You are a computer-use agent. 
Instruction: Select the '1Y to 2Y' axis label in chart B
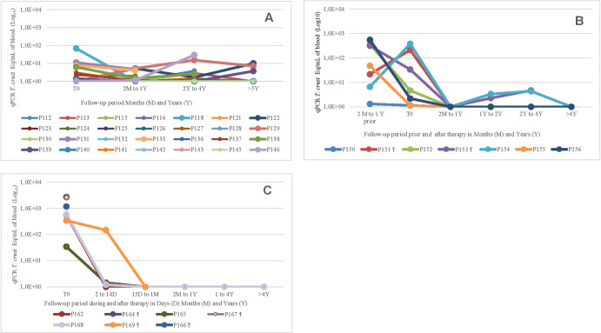coord(491,114)
